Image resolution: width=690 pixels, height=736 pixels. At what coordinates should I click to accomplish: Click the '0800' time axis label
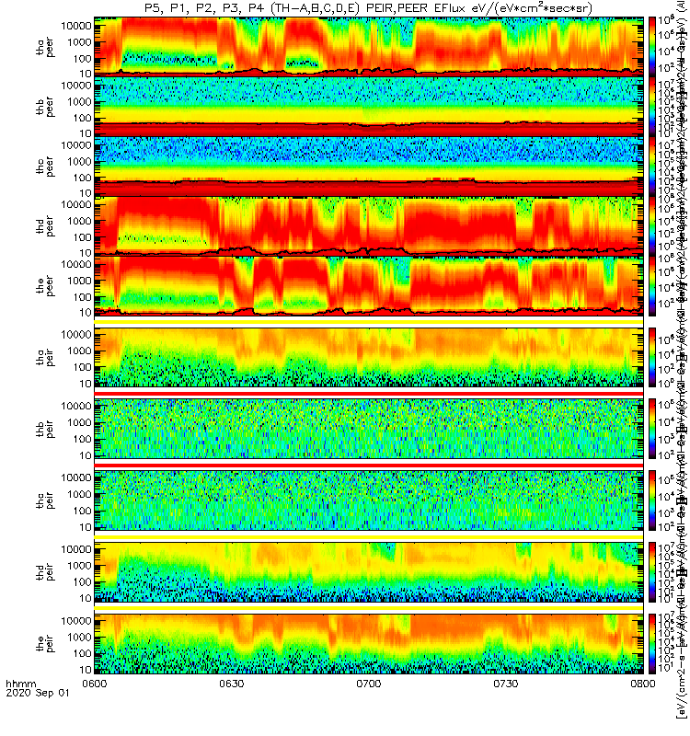tap(643, 684)
